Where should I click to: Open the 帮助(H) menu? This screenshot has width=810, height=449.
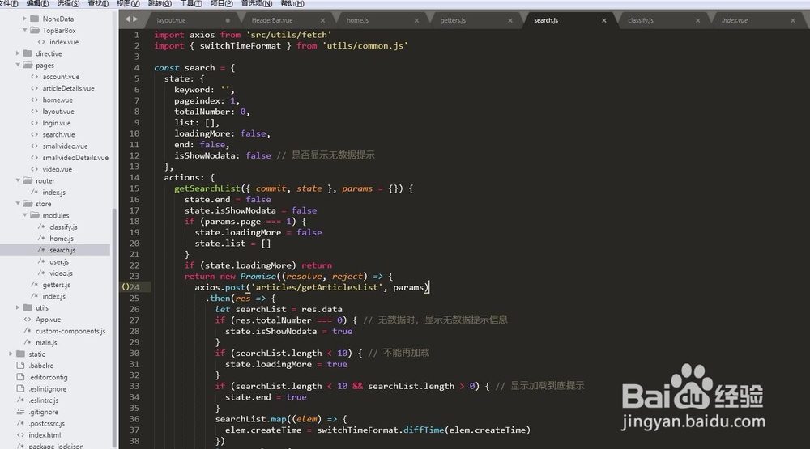click(x=292, y=3)
